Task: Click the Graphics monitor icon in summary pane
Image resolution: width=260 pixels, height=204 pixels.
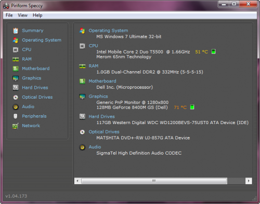Action: click(82, 97)
